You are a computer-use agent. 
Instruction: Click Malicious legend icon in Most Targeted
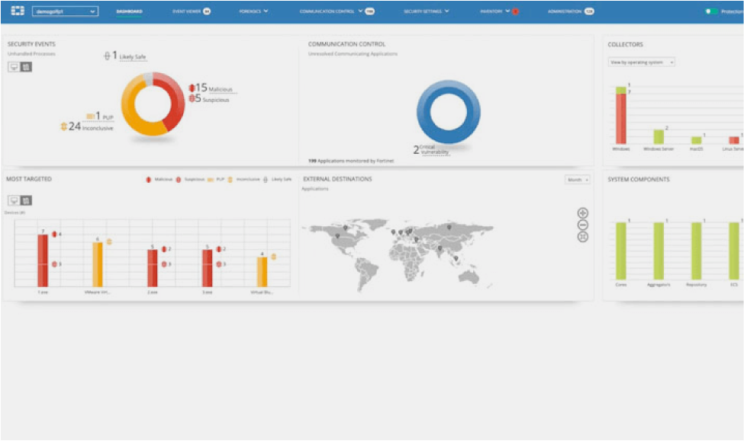pyautogui.click(x=149, y=180)
